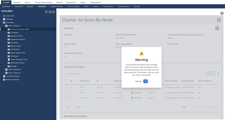
Task: Switch to the System Settings tab
Action: point(57,6)
